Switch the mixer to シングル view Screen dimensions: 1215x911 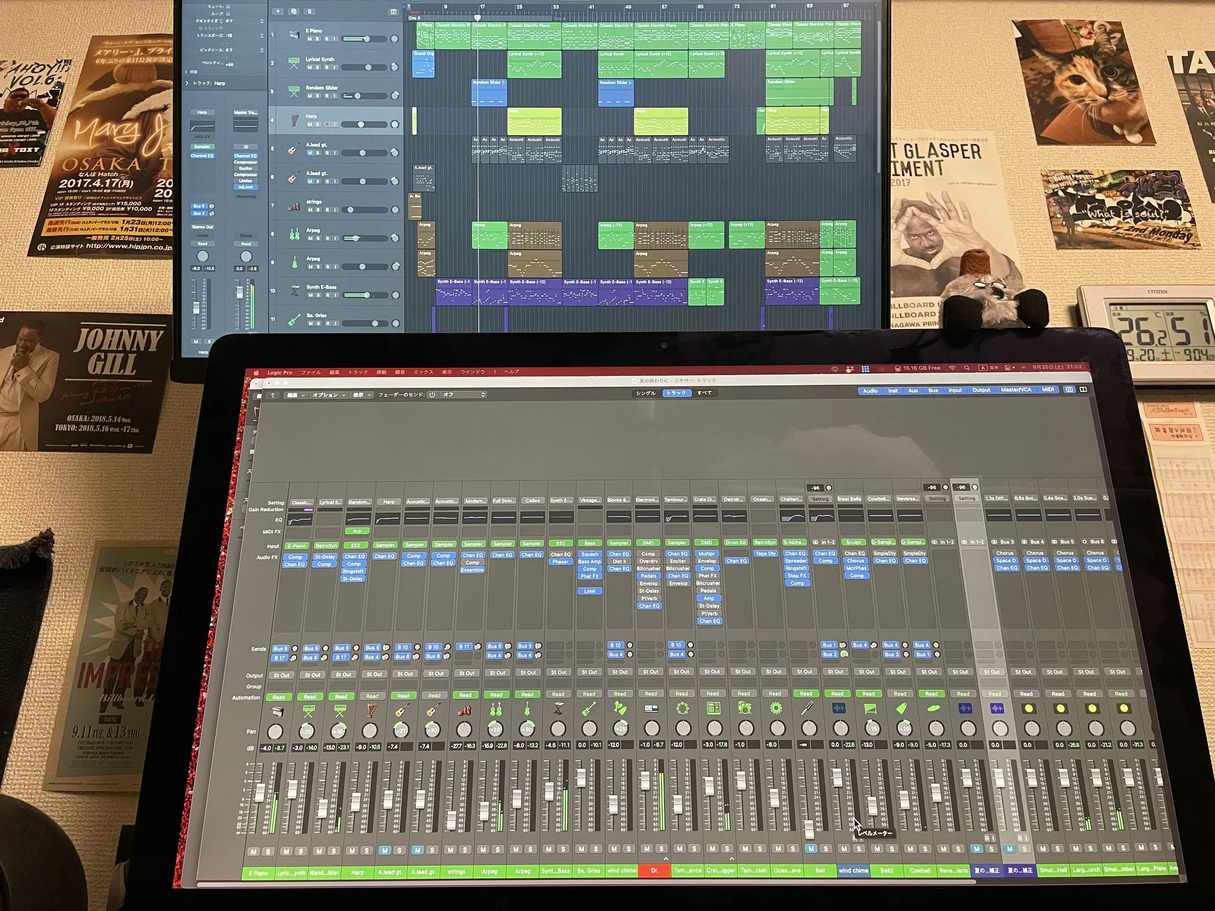[645, 393]
